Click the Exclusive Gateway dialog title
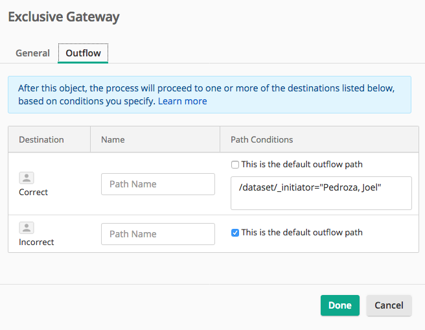Image resolution: width=425 pixels, height=330 pixels. (63, 18)
